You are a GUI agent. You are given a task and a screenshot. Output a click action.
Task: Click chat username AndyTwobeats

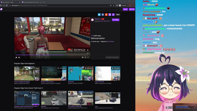155,49
